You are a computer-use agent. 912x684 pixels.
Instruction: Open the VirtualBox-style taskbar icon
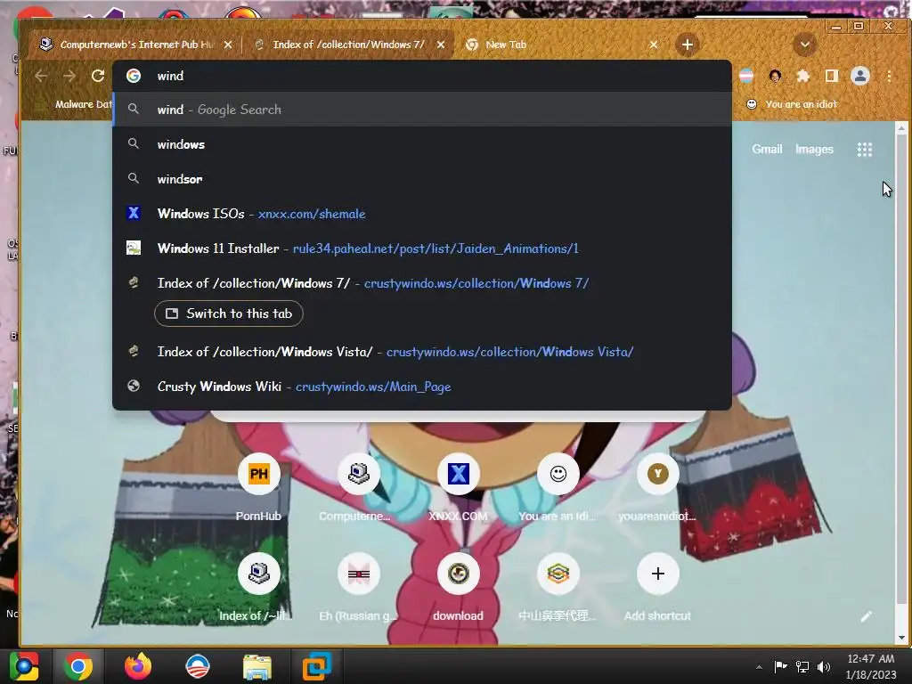point(316,666)
